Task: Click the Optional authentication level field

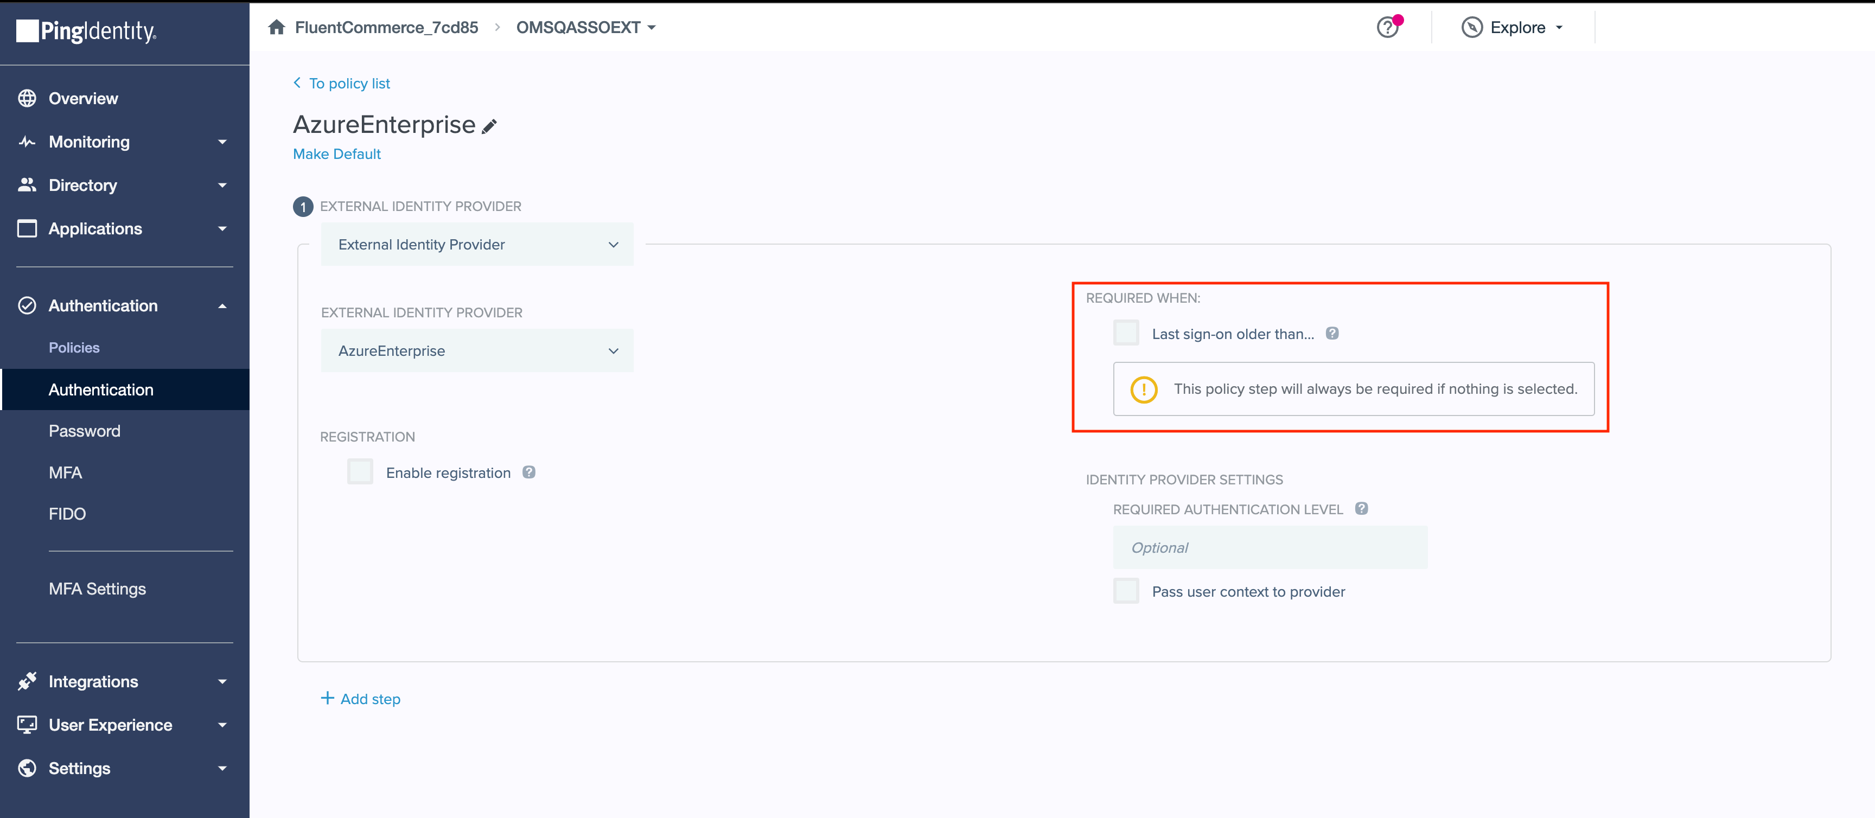Action: [x=1270, y=547]
